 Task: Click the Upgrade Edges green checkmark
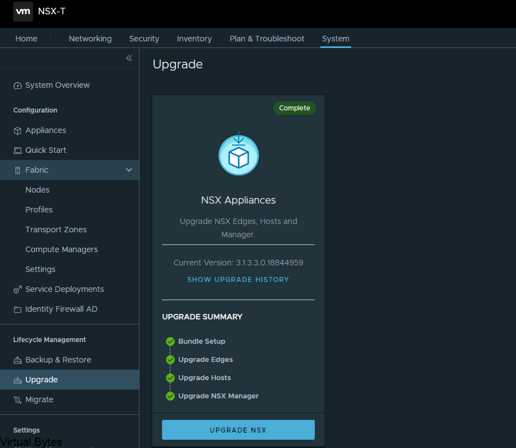point(170,360)
